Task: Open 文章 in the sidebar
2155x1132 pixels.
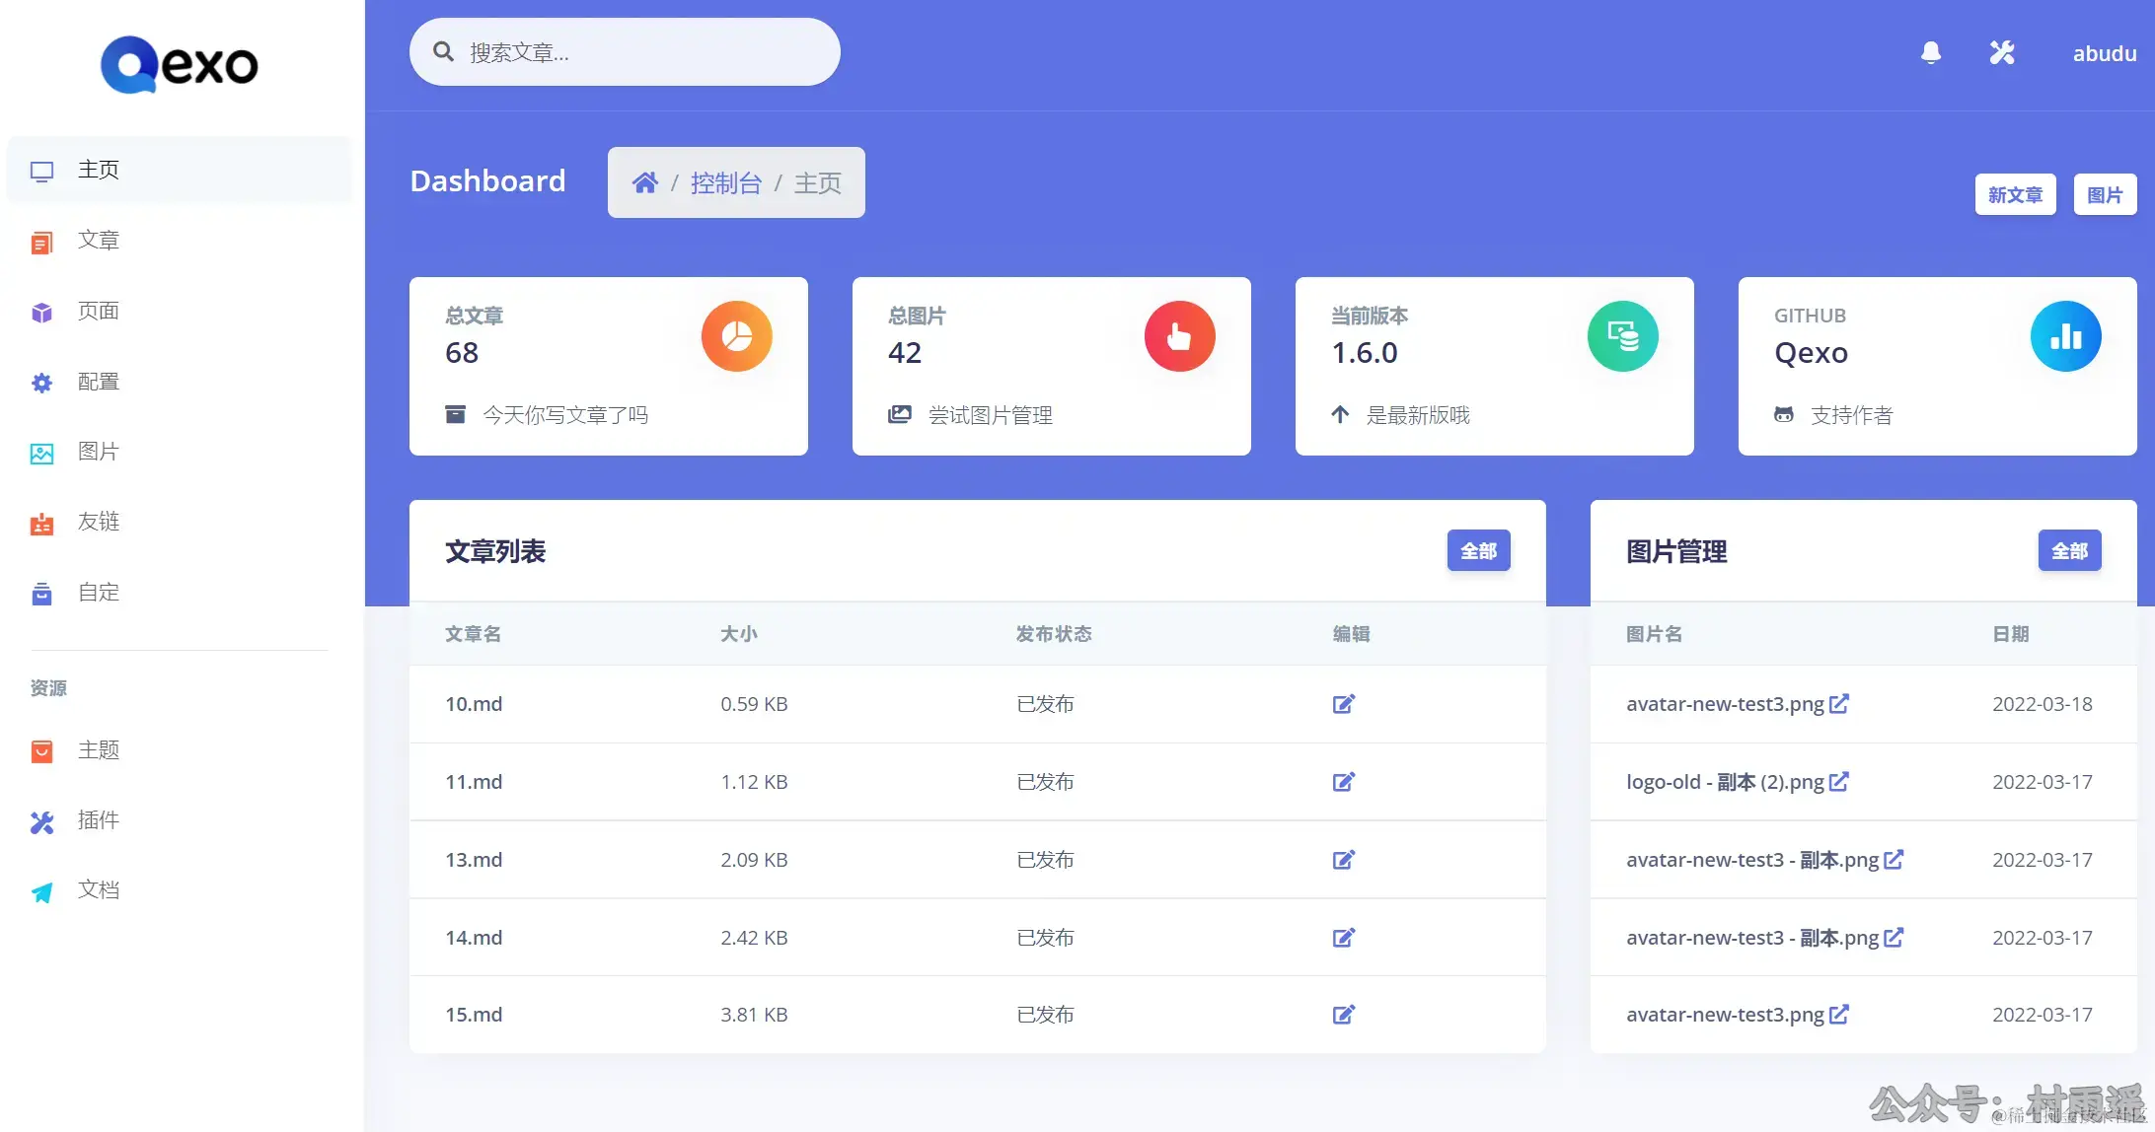Action: tap(98, 241)
